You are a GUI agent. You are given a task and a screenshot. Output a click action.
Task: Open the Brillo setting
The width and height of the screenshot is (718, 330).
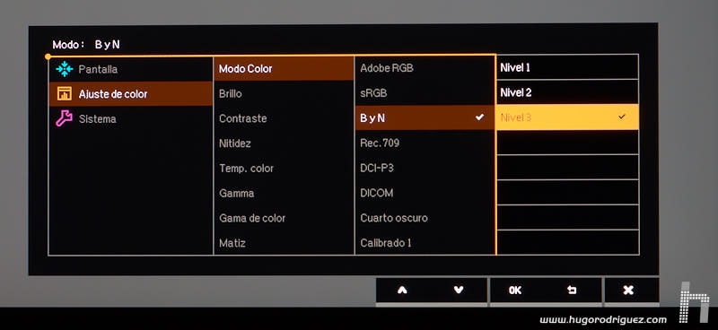[284, 93]
